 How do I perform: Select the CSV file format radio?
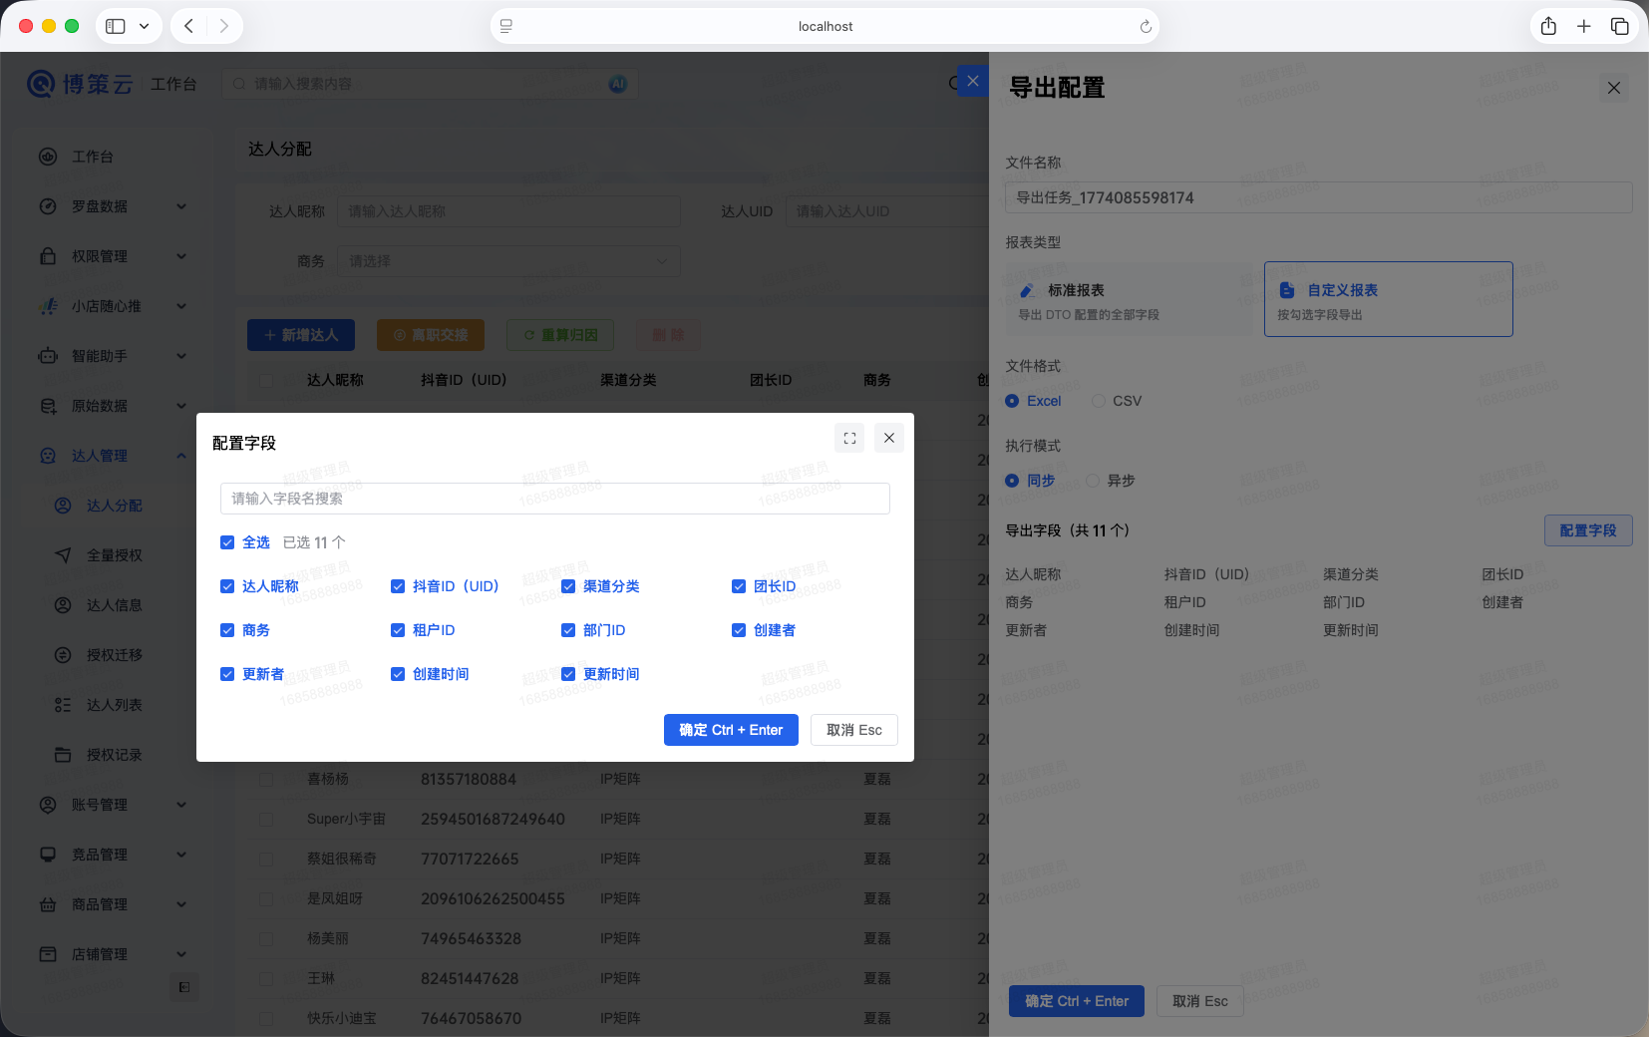tap(1099, 401)
